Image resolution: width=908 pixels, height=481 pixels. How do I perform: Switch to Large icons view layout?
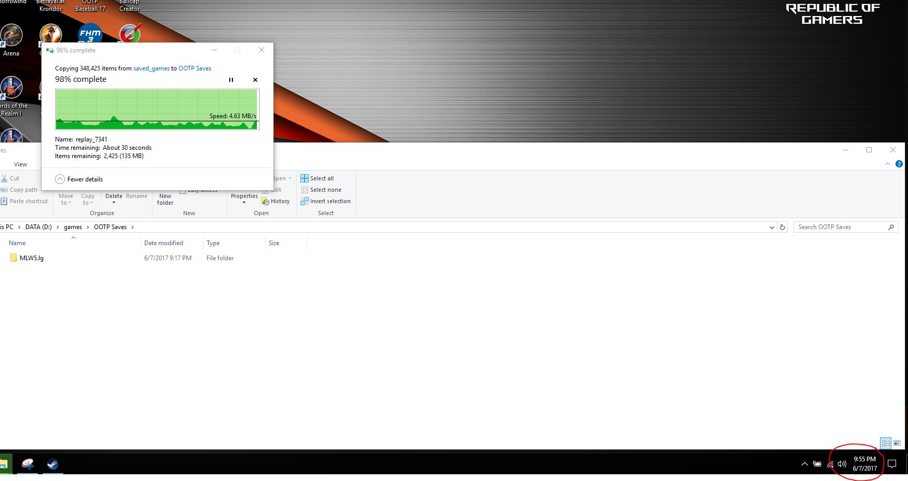(x=897, y=443)
